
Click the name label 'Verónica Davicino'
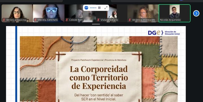[16, 20]
